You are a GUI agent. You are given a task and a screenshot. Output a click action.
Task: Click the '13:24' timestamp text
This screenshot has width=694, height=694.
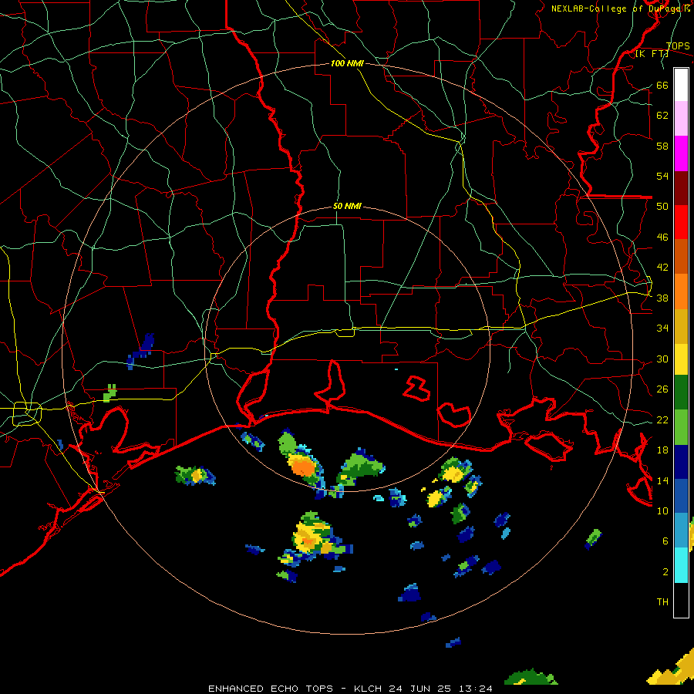pos(475,689)
